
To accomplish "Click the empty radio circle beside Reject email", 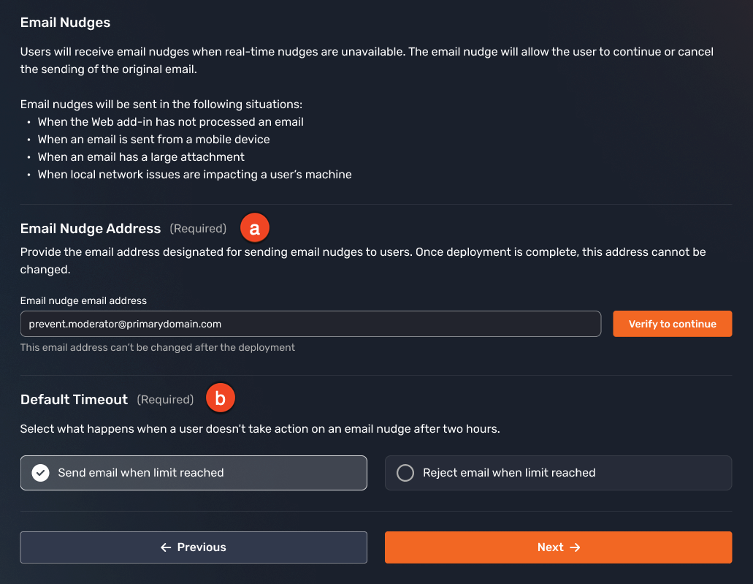I will [x=405, y=473].
